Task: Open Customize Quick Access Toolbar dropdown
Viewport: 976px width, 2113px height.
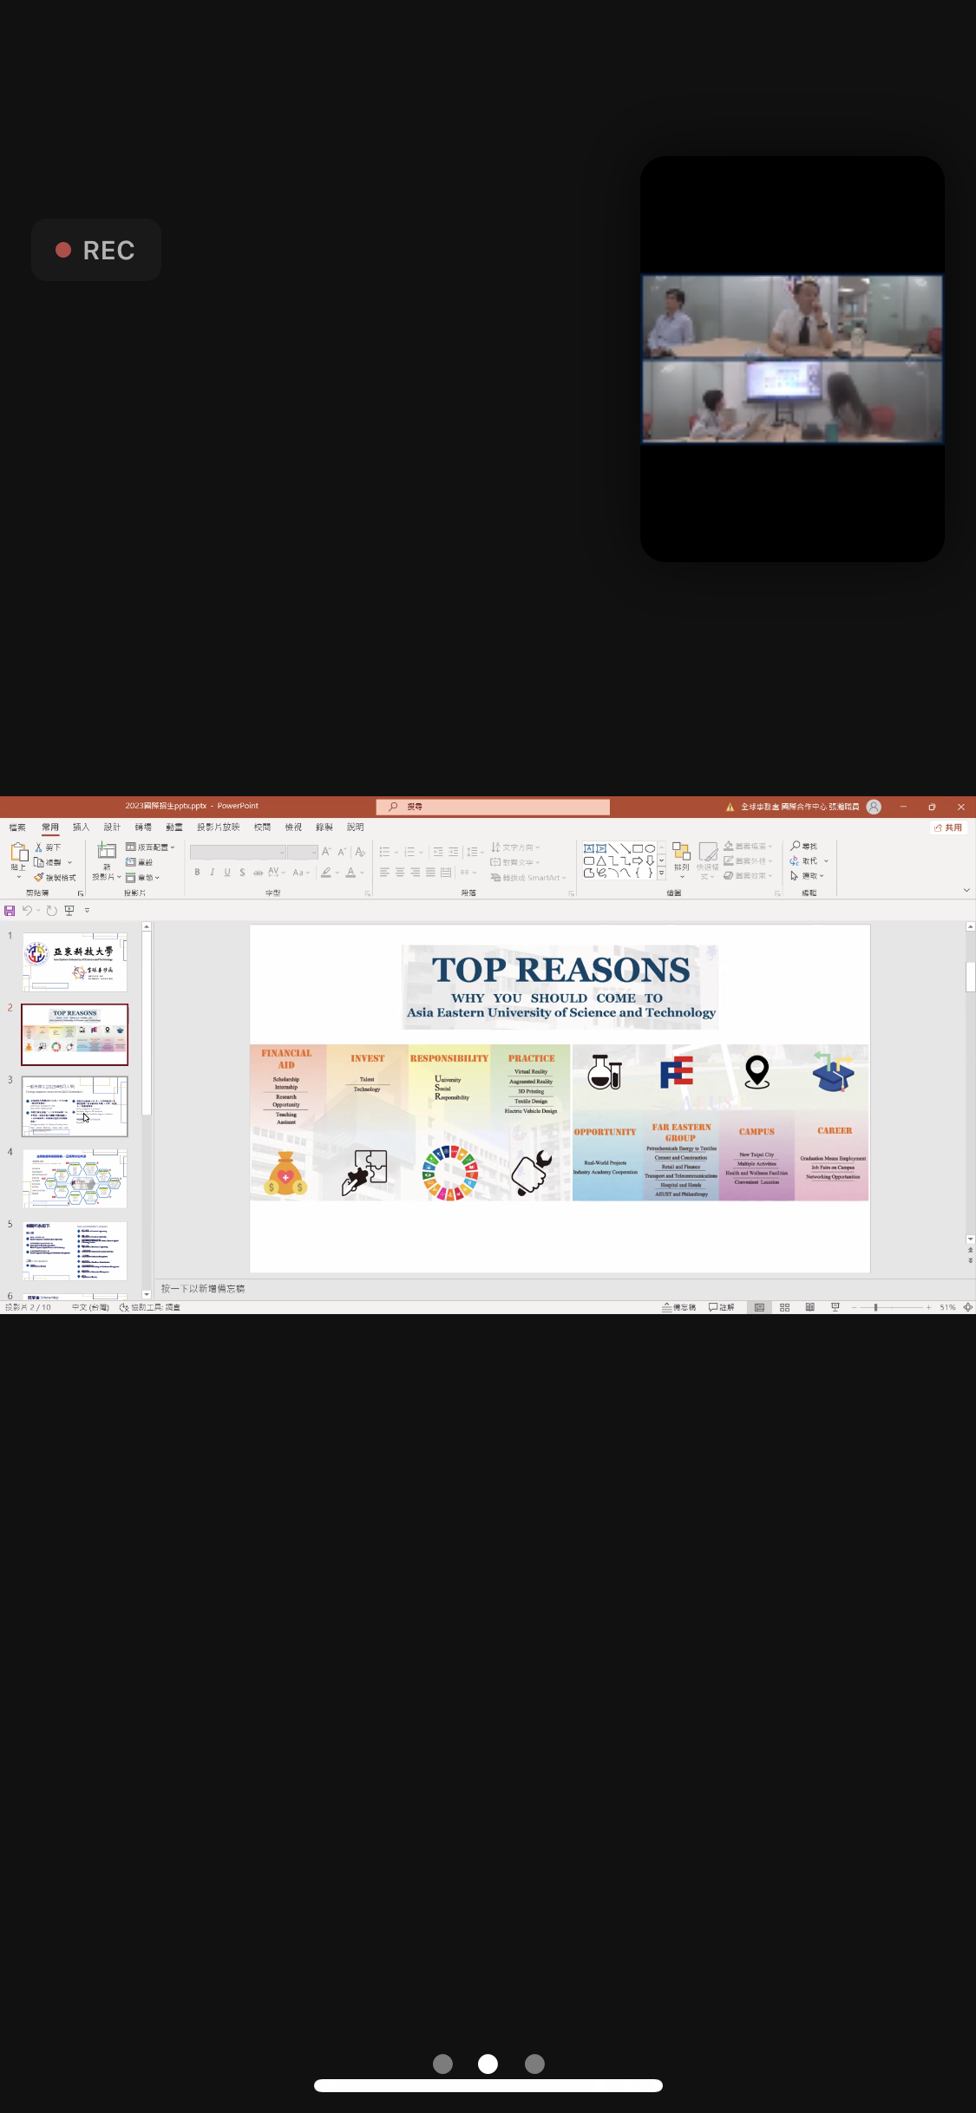Action: pos(87,911)
